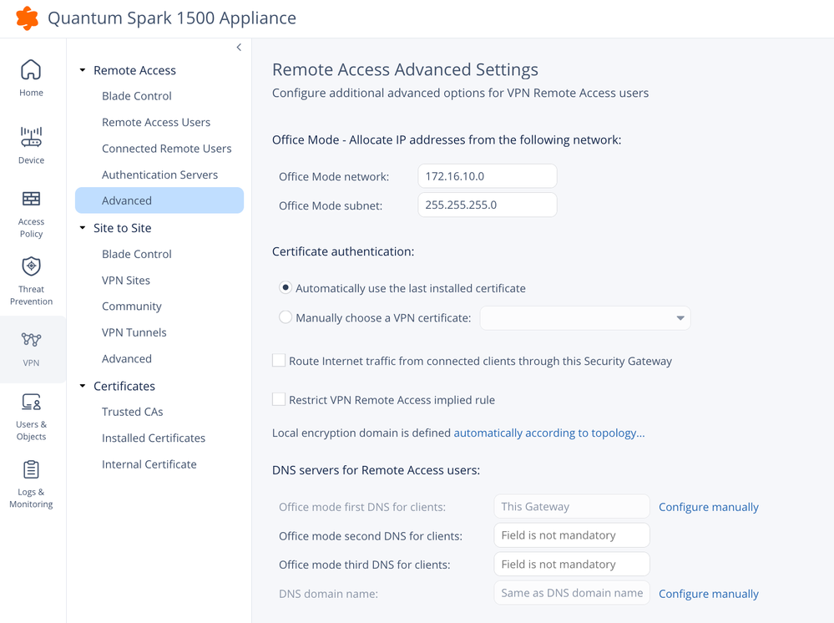
Task: Click the Office Mode network field
Action: (488, 176)
